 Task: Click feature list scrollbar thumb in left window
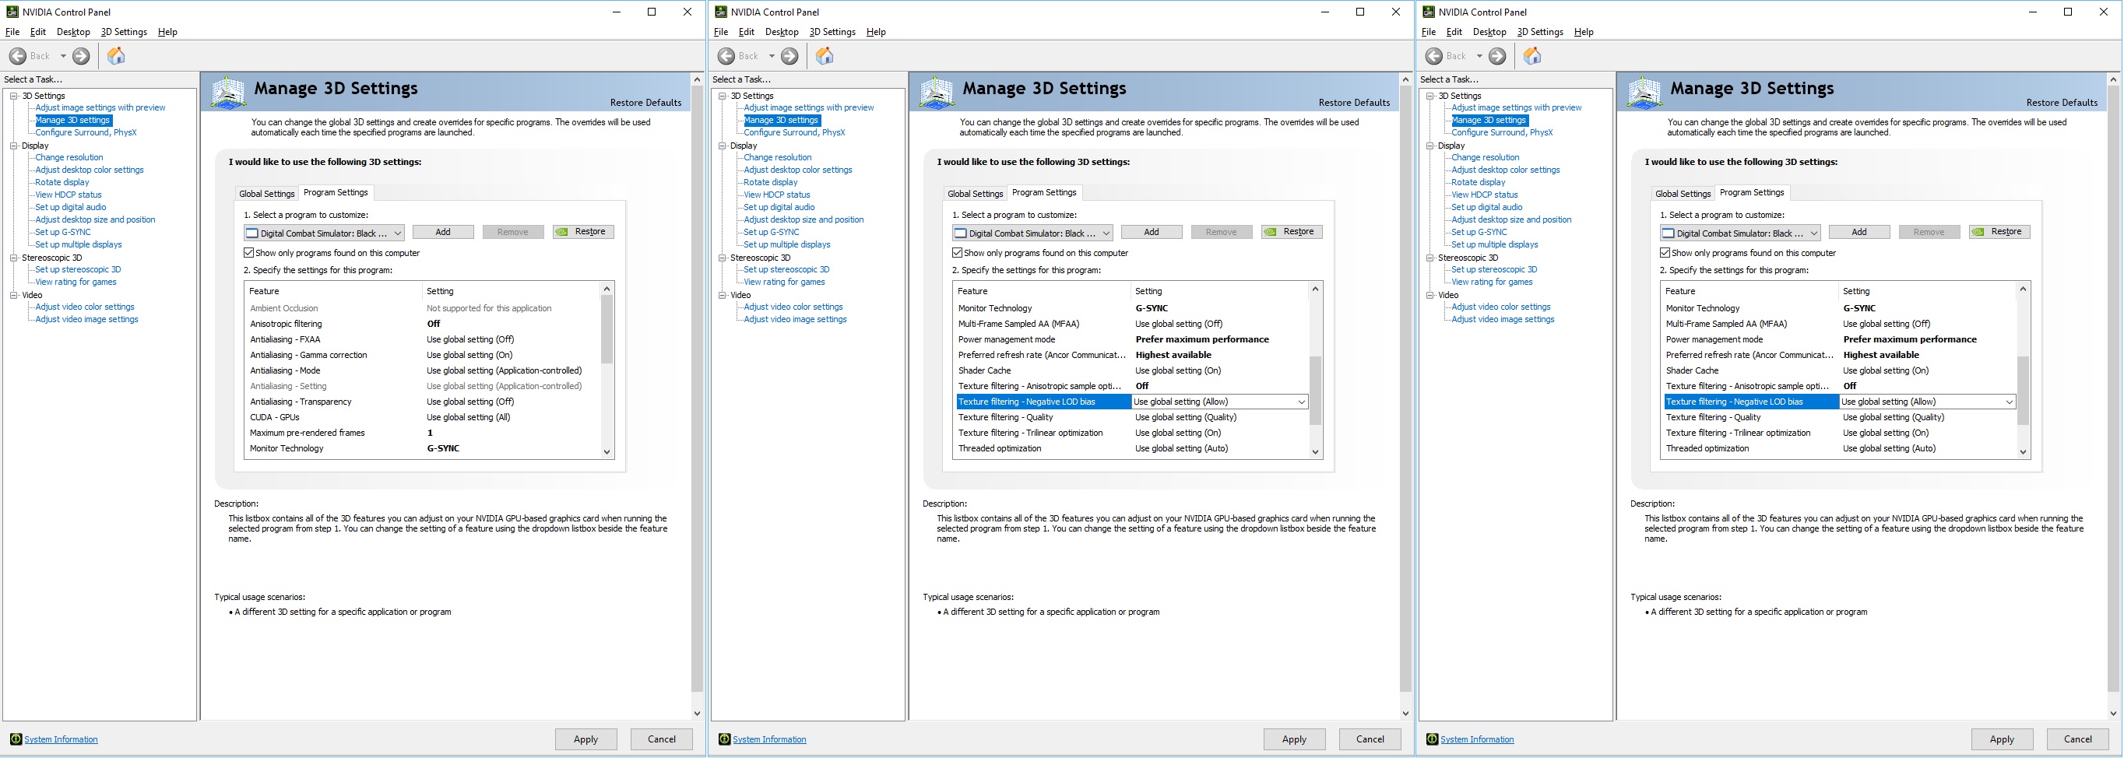pos(607,329)
